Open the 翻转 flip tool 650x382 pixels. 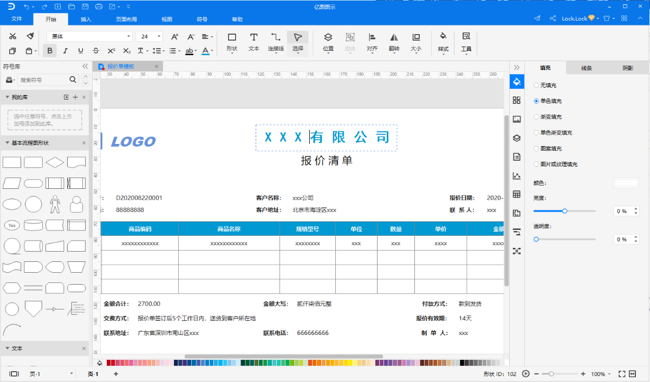pos(394,42)
